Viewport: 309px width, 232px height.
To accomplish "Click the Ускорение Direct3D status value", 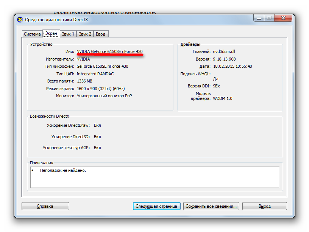I will (97, 137).
